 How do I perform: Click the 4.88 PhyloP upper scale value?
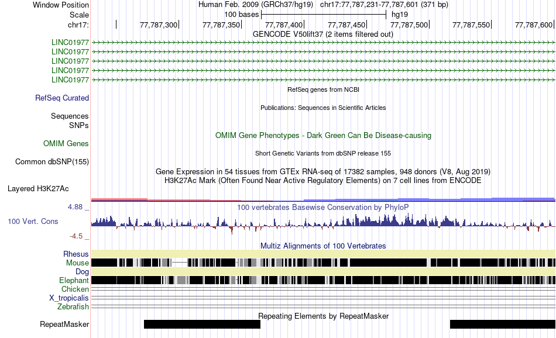click(75, 207)
